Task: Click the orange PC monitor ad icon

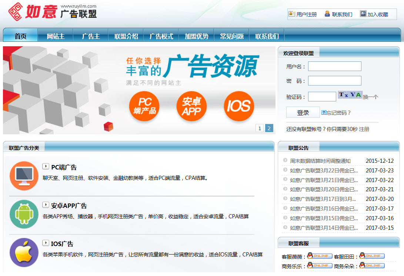Action: click(24, 176)
